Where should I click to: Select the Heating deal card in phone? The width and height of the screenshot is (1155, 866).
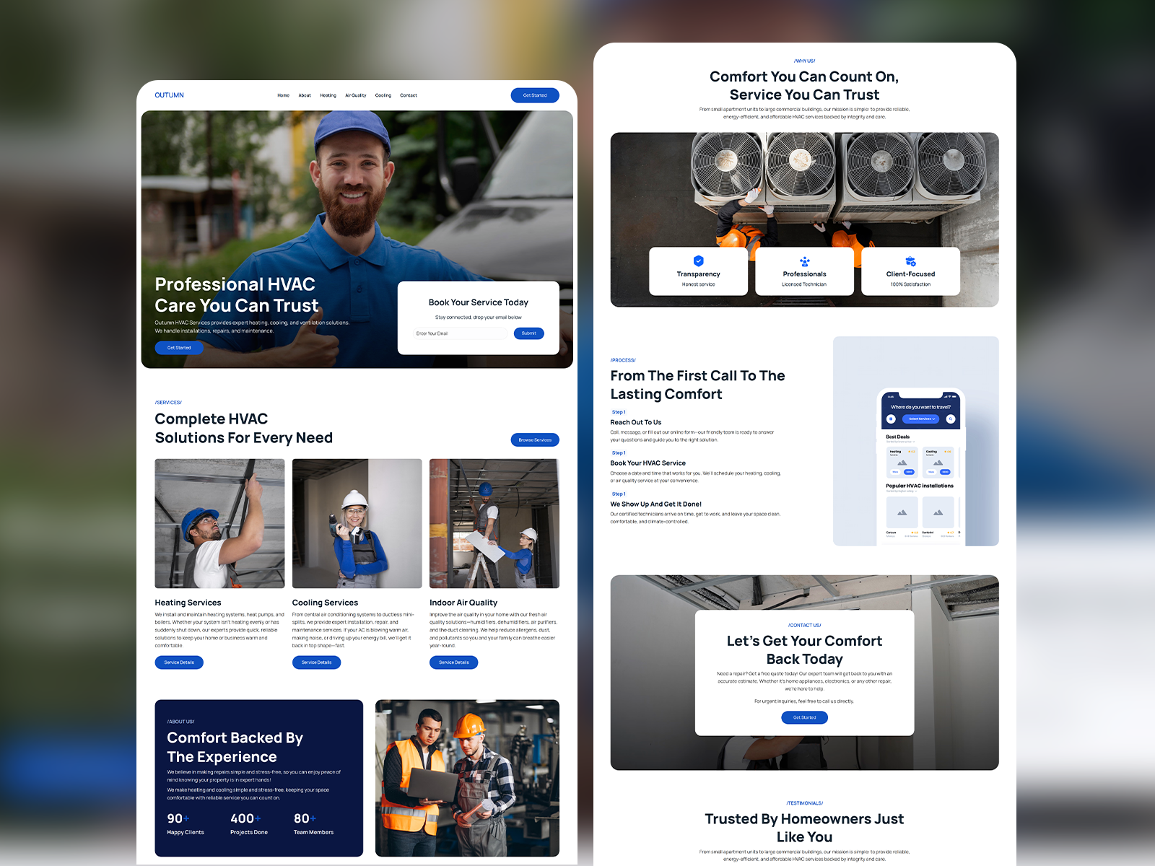pos(902,462)
